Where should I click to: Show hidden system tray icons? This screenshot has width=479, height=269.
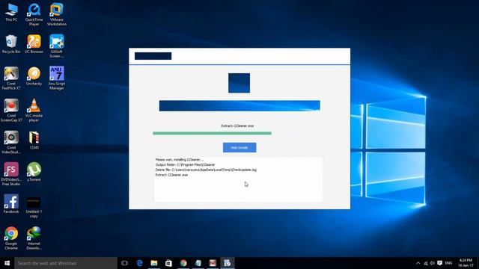pos(418,263)
